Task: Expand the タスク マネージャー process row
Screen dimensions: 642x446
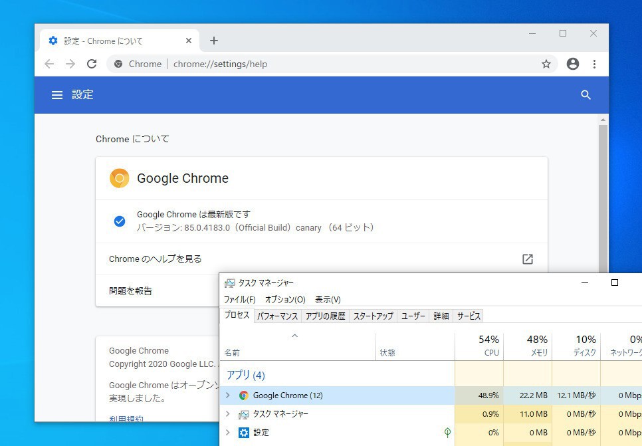Action: point(228,414)
